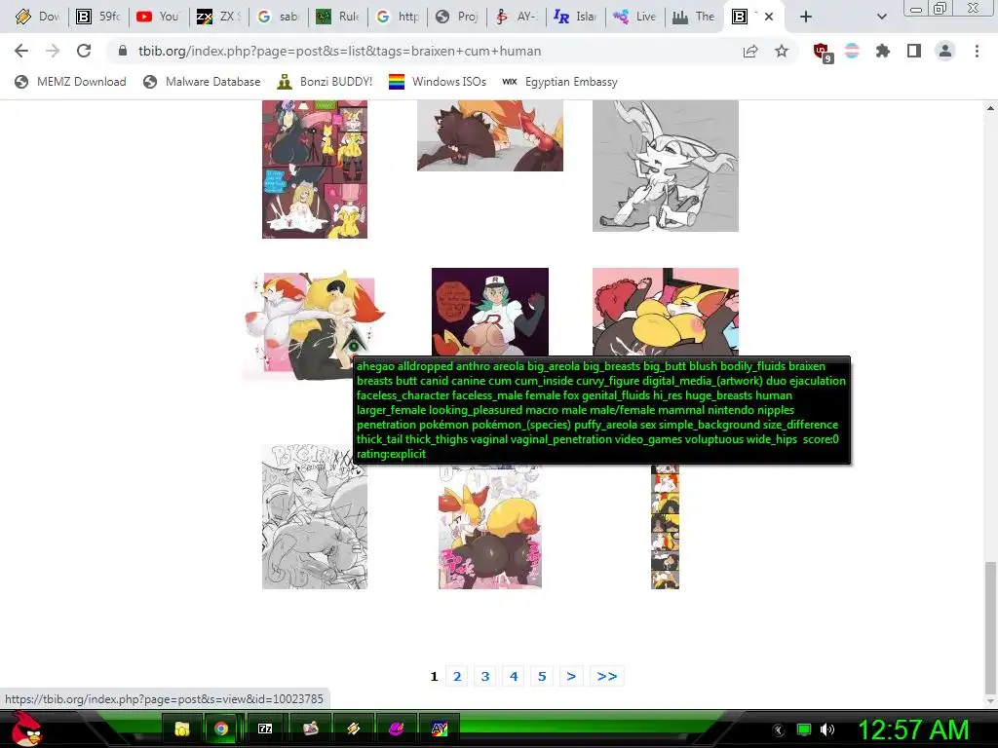Open the striped flag extension icon
998x748 pixels.
click(852, 51)
